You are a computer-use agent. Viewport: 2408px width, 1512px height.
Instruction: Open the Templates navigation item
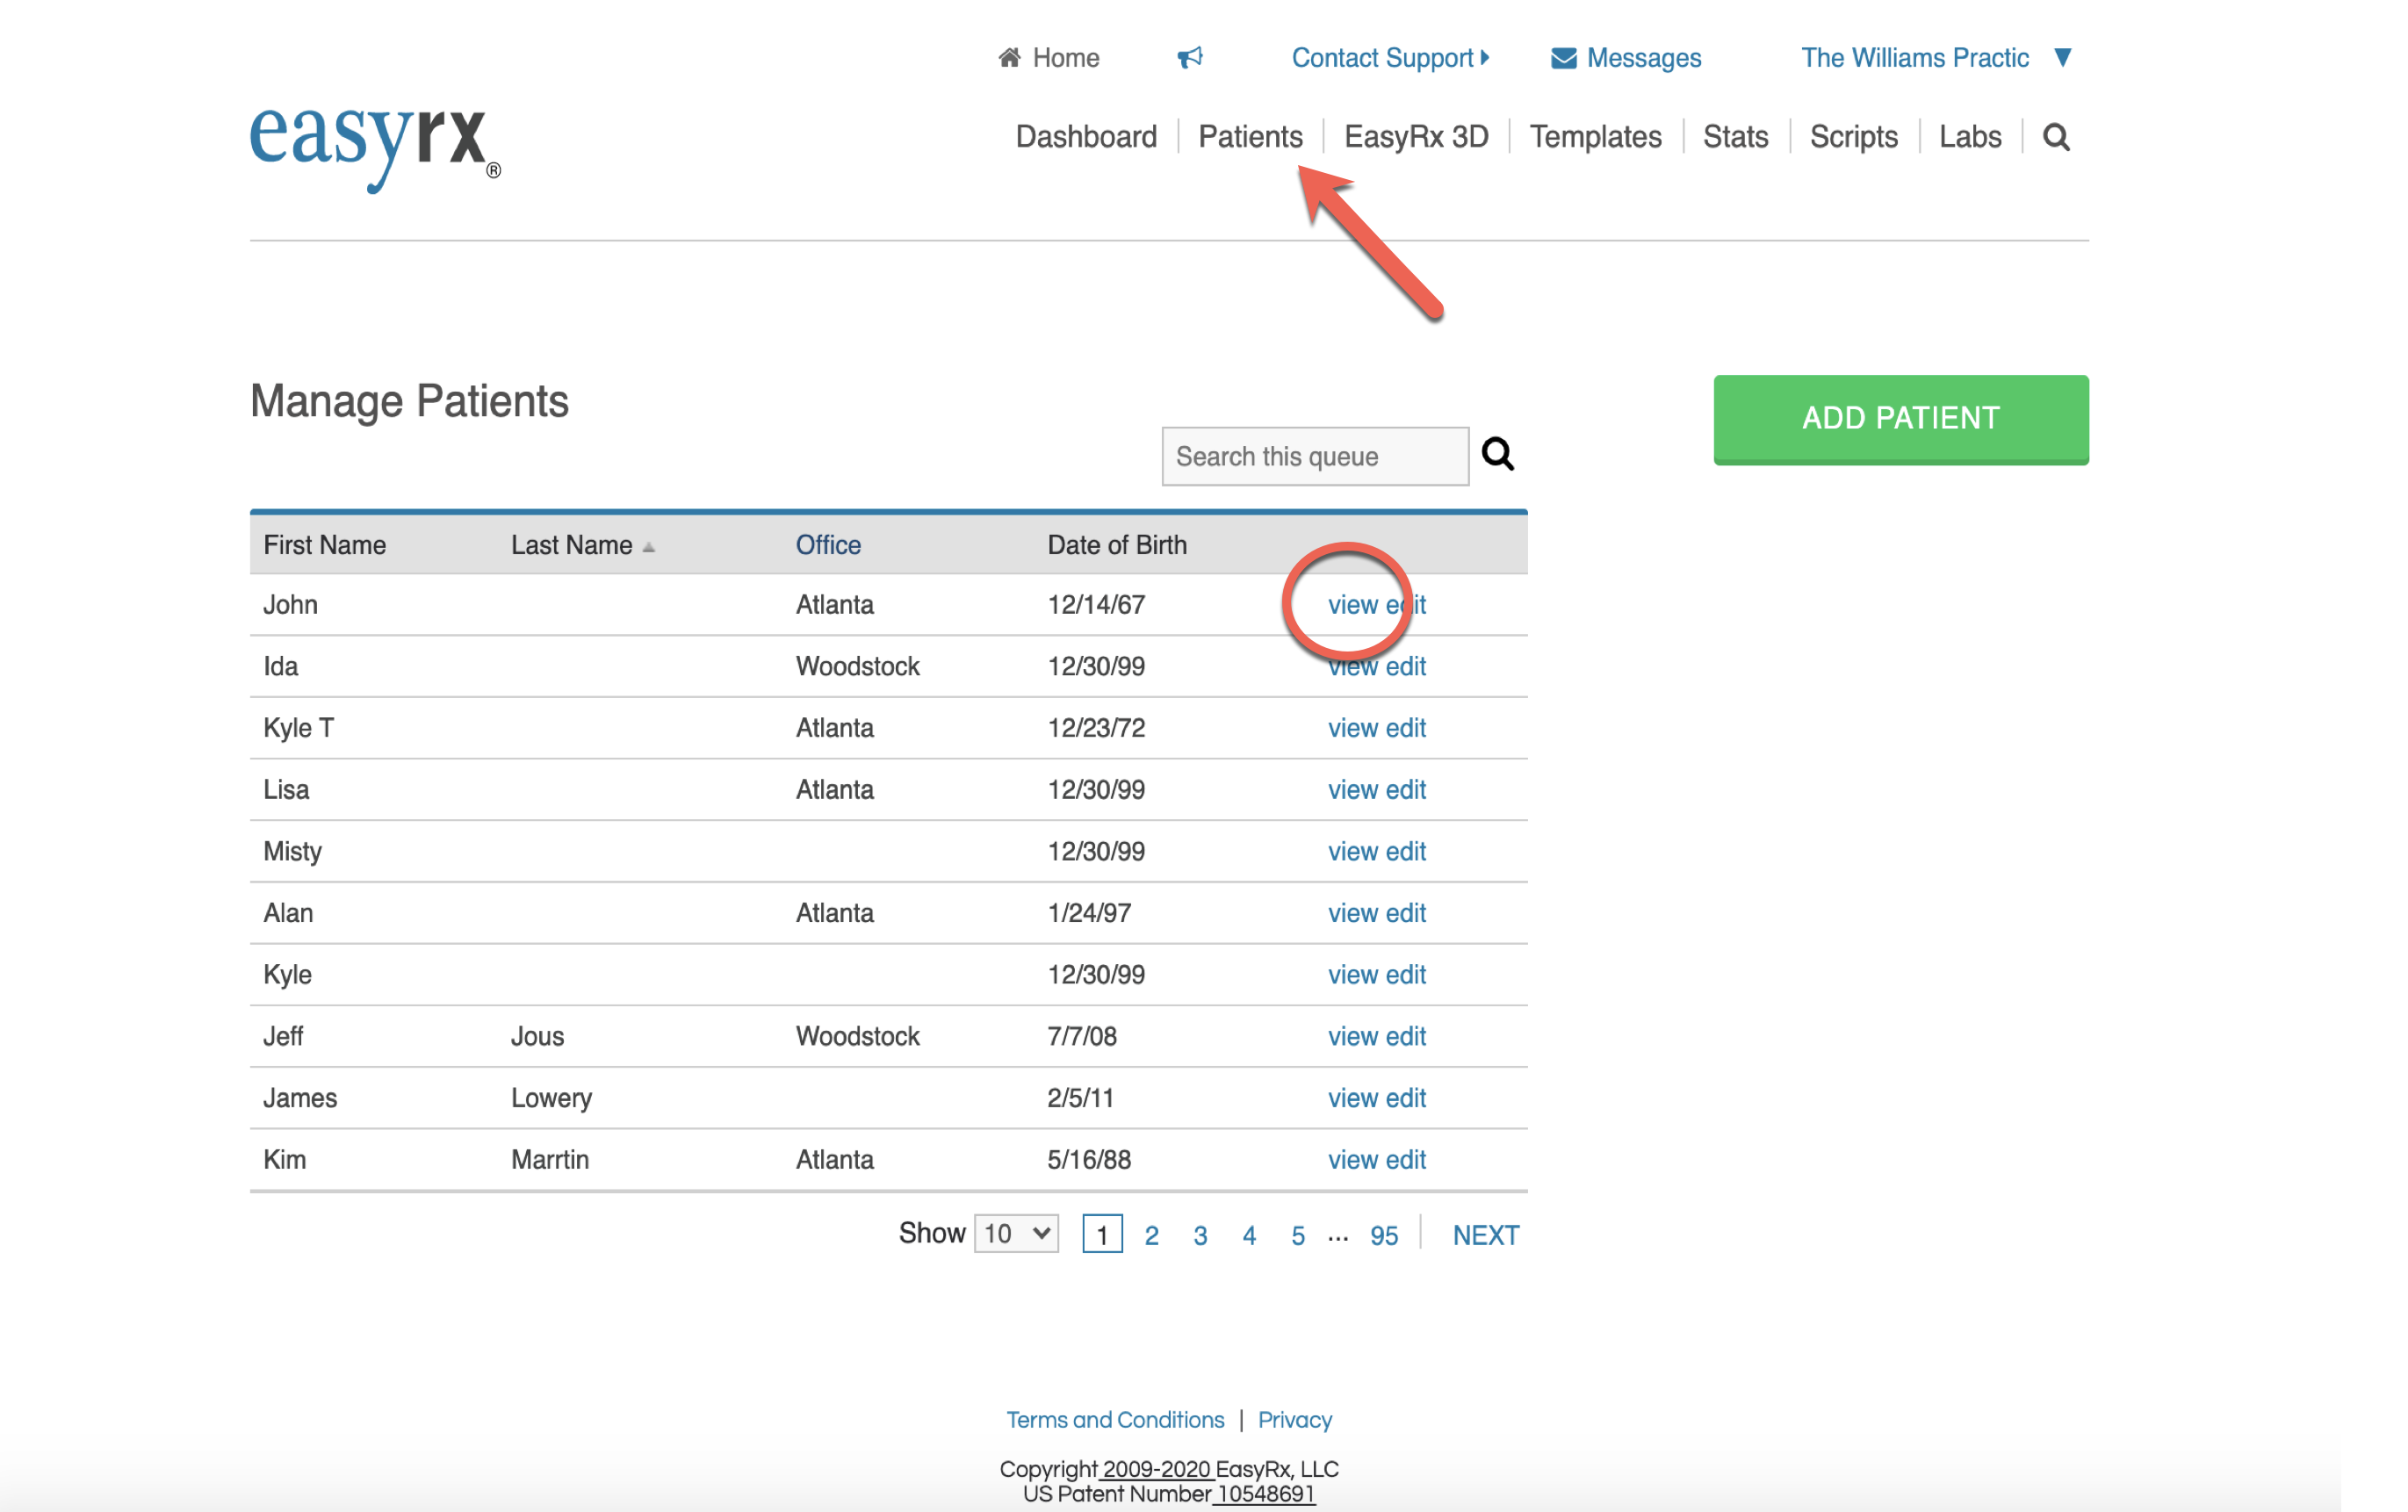pyautogui.click(x=1595, y=137)
